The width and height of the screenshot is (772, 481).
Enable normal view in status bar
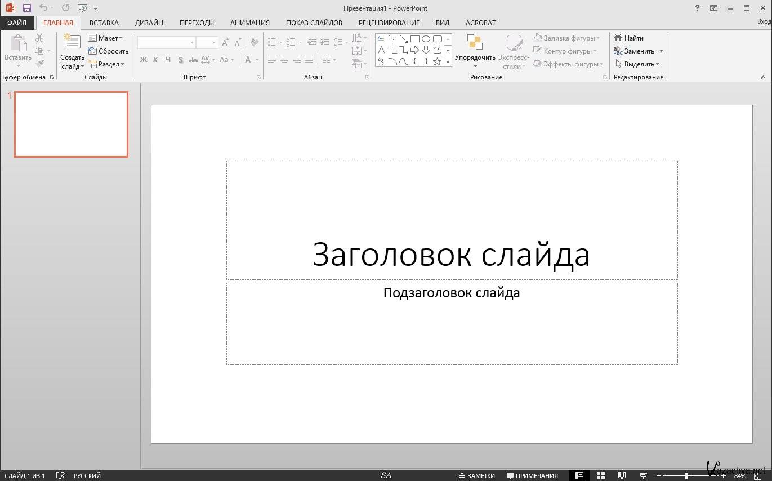coord(579,476)
